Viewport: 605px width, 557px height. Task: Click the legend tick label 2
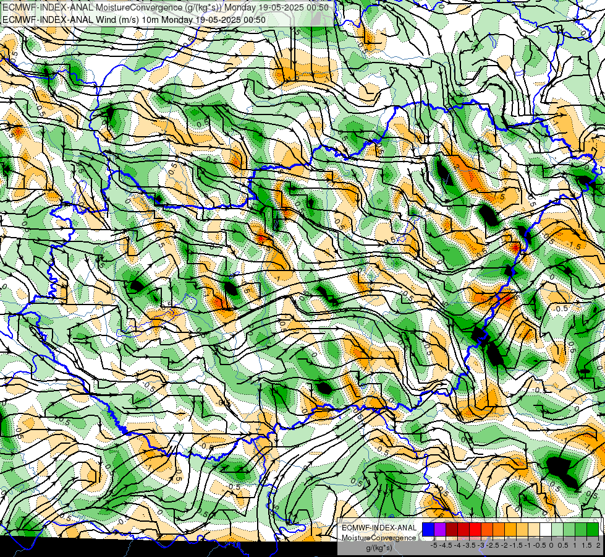[x=598, y=545]
